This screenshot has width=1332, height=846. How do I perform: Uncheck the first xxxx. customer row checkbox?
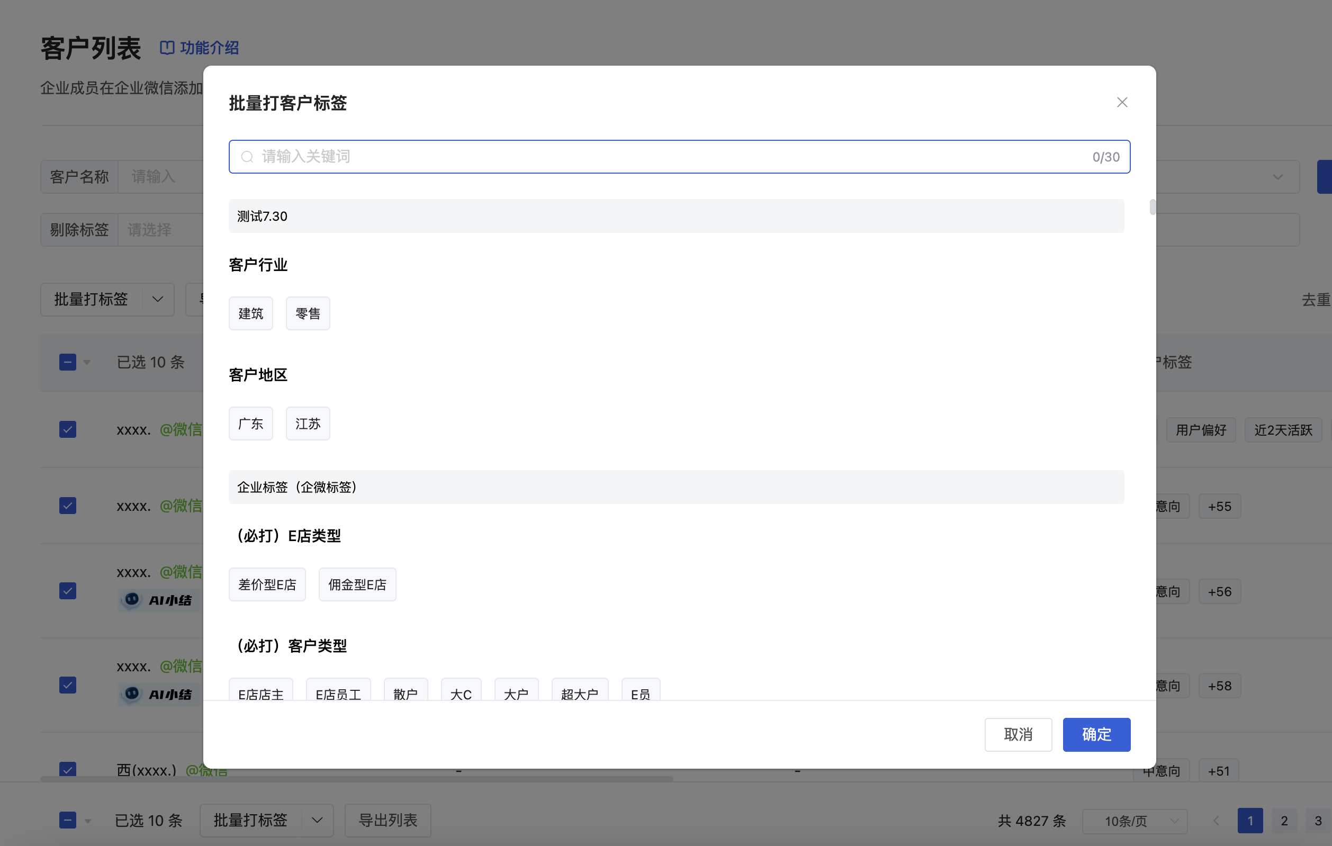pos(67,429)
